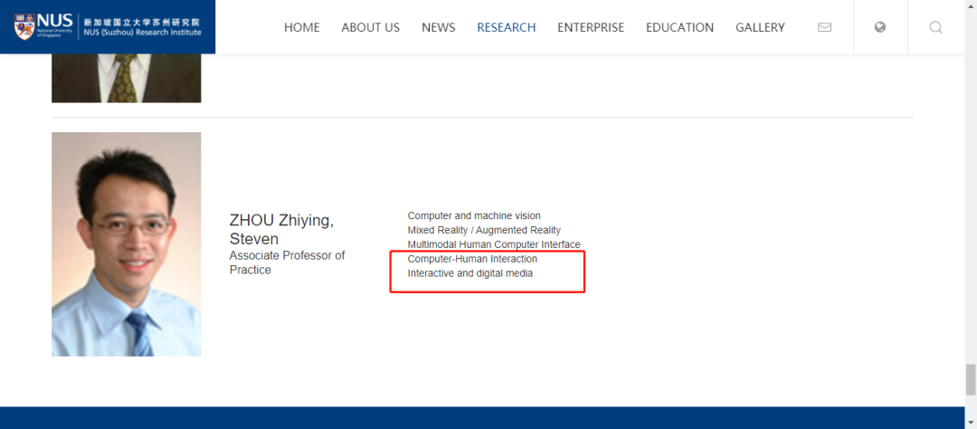Click the NUS Suzhou Research Institute logo
The height and width of the screenshot is (429, 977).
[x=108, y=26]
